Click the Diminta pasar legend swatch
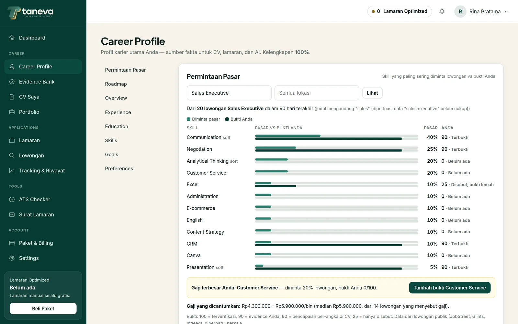518x324 pixels. pos(188,119)
